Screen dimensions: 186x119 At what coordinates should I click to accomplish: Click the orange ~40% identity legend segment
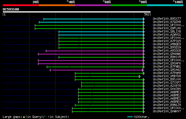(57, 5)
